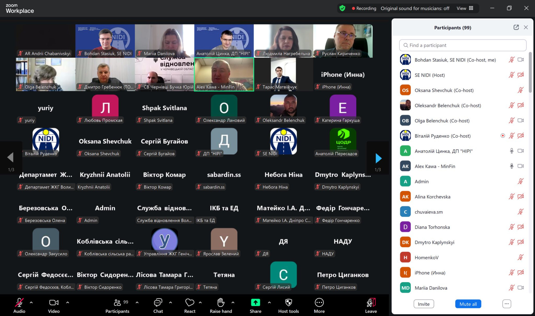The width and height of the screenshot is (535, 316).
Task: Click the encryption shield icon in title bar
Action: coord(342,8)
